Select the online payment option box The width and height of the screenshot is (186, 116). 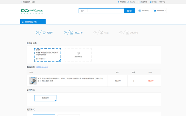click(x=45, y=98)
